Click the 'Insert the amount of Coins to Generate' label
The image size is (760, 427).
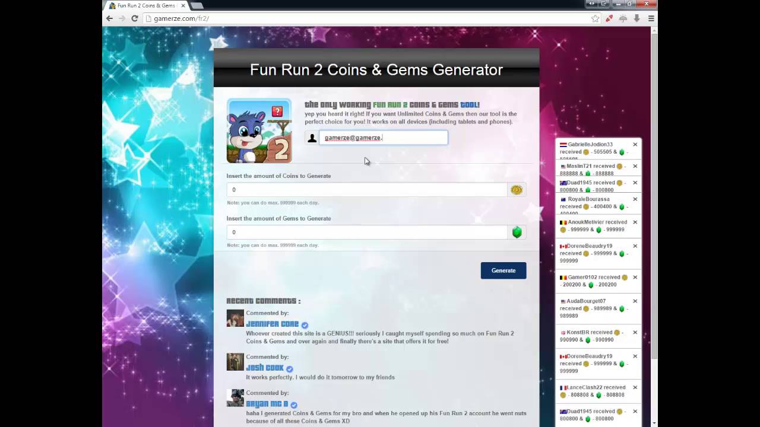(x=278, y=176)
